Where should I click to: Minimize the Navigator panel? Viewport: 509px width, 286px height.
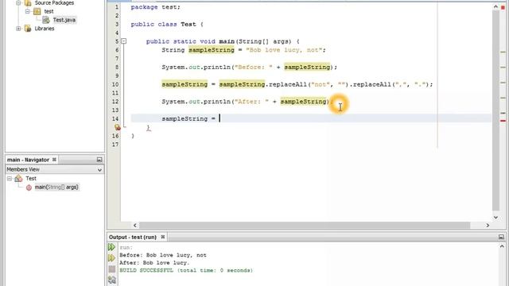pos(99,160)
